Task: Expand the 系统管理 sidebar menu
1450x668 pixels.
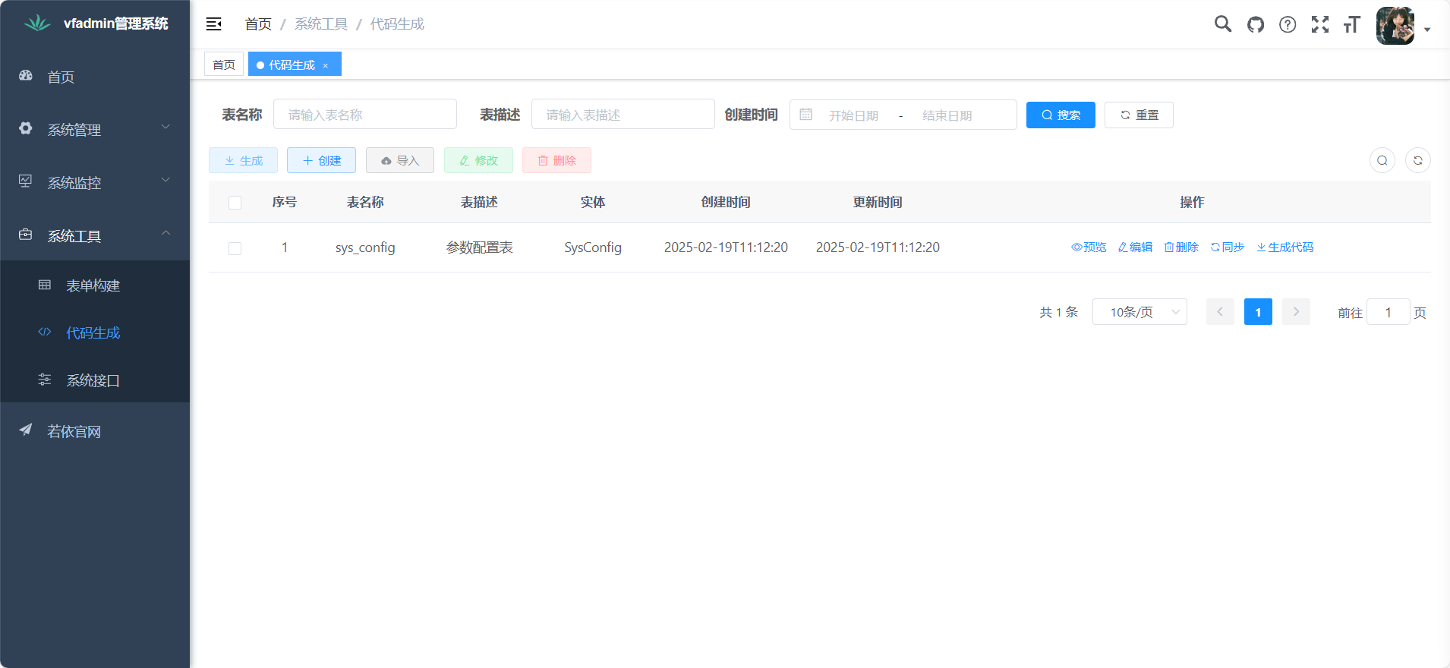Action: (x=95, y=130)
